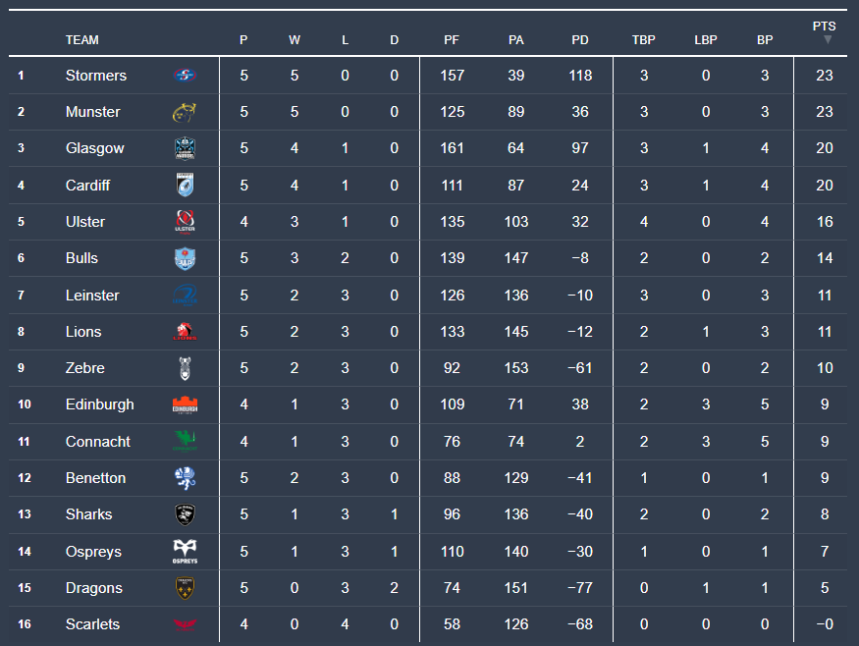
Task: Open the Ospreys team logo
Action: click(x=186, y=552)
